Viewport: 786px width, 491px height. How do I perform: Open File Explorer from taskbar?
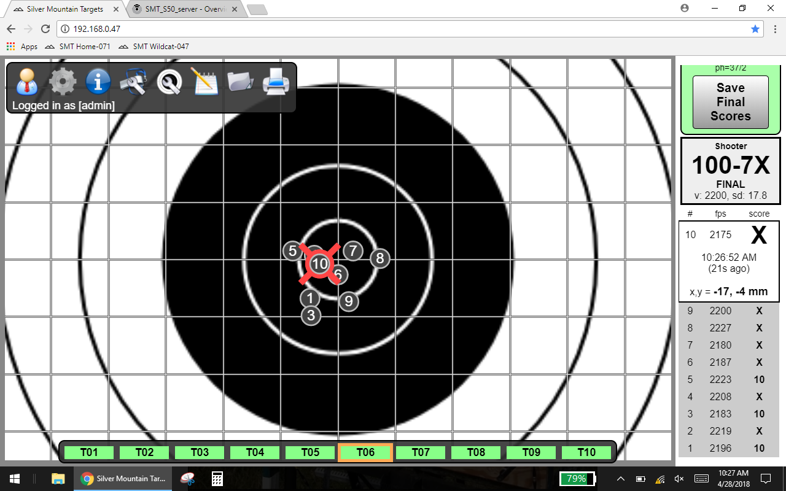(x=58, y=479)
